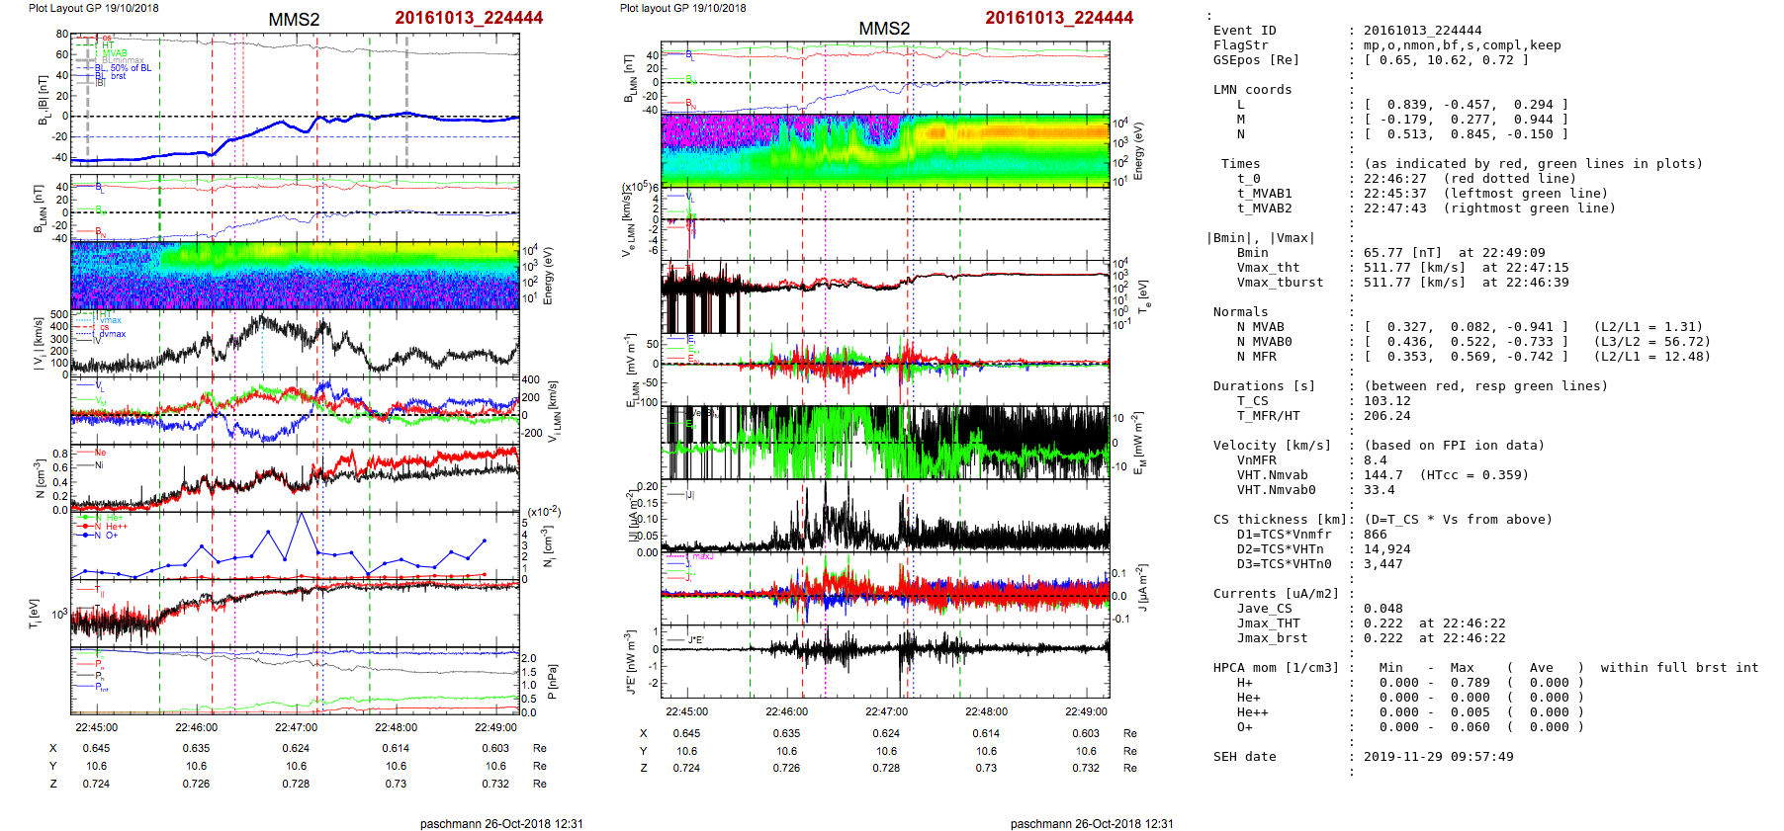Image resolution: width=1784 pixels, height=831 pixels.
Task: Select the Jave_CS value '0.048'
Action: pos(1383,609)
